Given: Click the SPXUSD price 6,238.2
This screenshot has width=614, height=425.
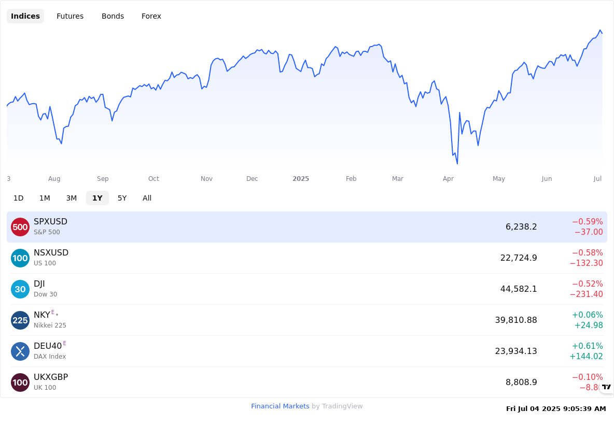Looking at the screenshot, I should [521, 227].
